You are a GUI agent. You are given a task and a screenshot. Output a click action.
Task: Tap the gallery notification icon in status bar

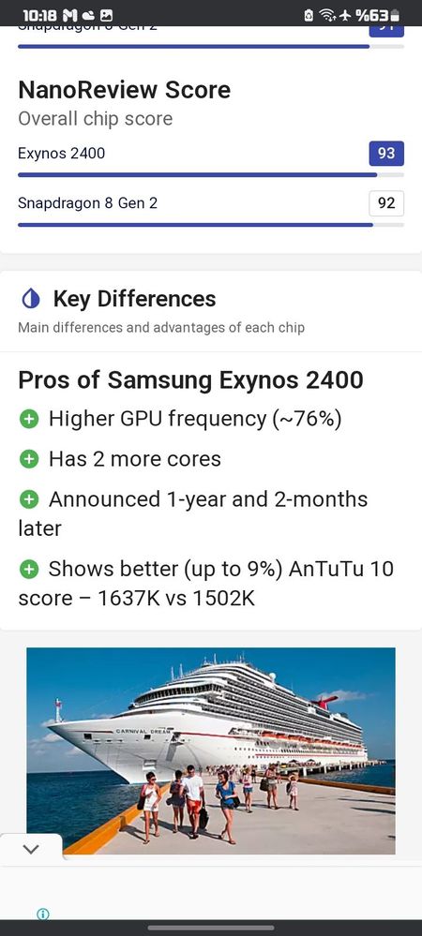[106, 15]
